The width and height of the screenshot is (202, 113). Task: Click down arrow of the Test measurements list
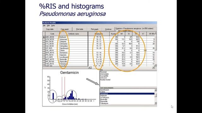[x=156, y=103]
